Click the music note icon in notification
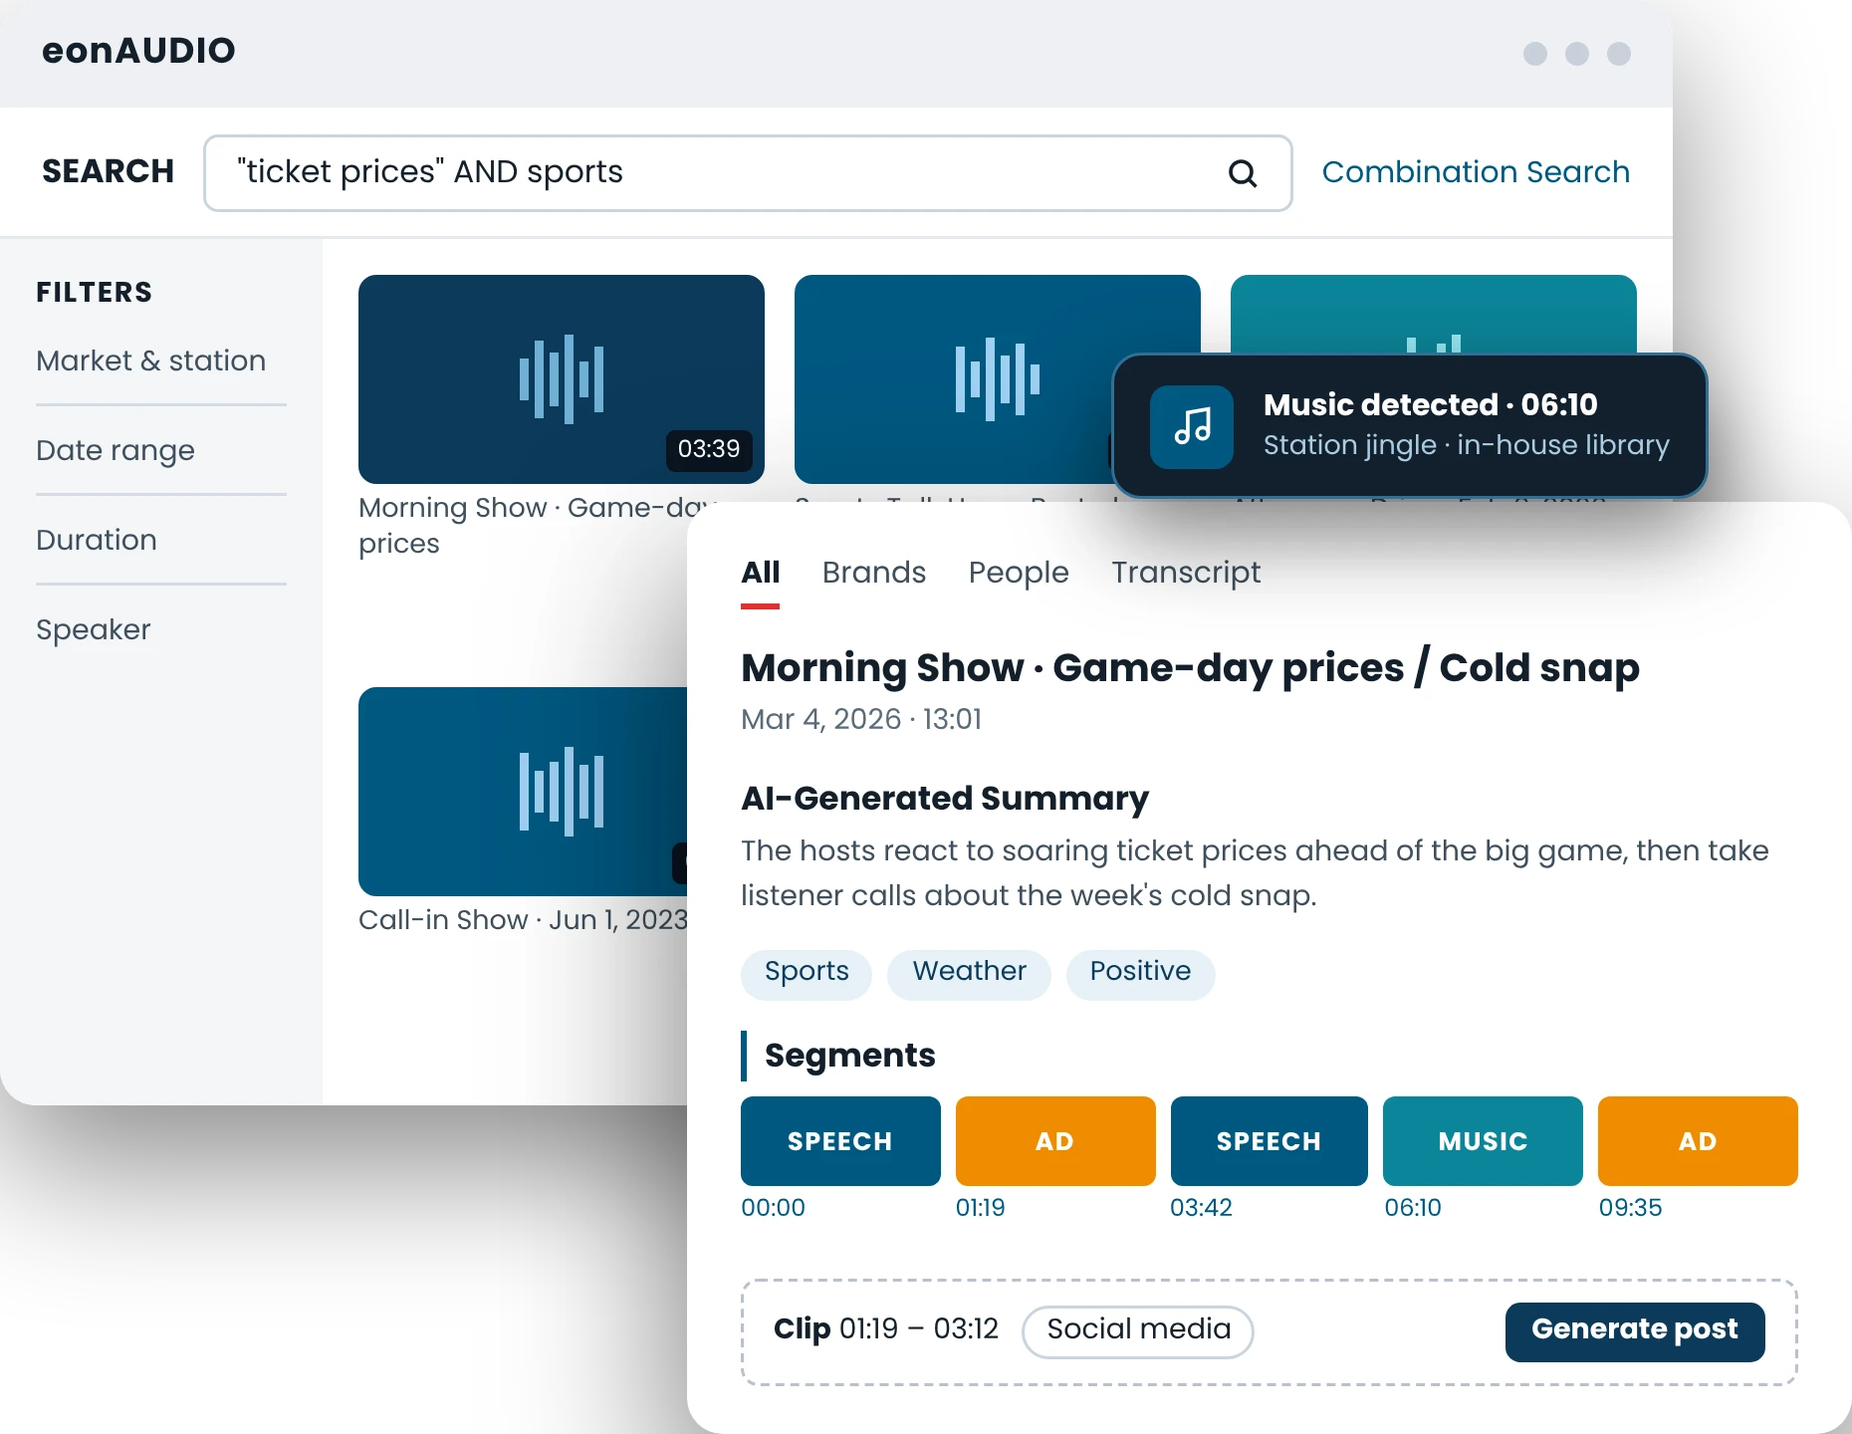 [1192, 426]
